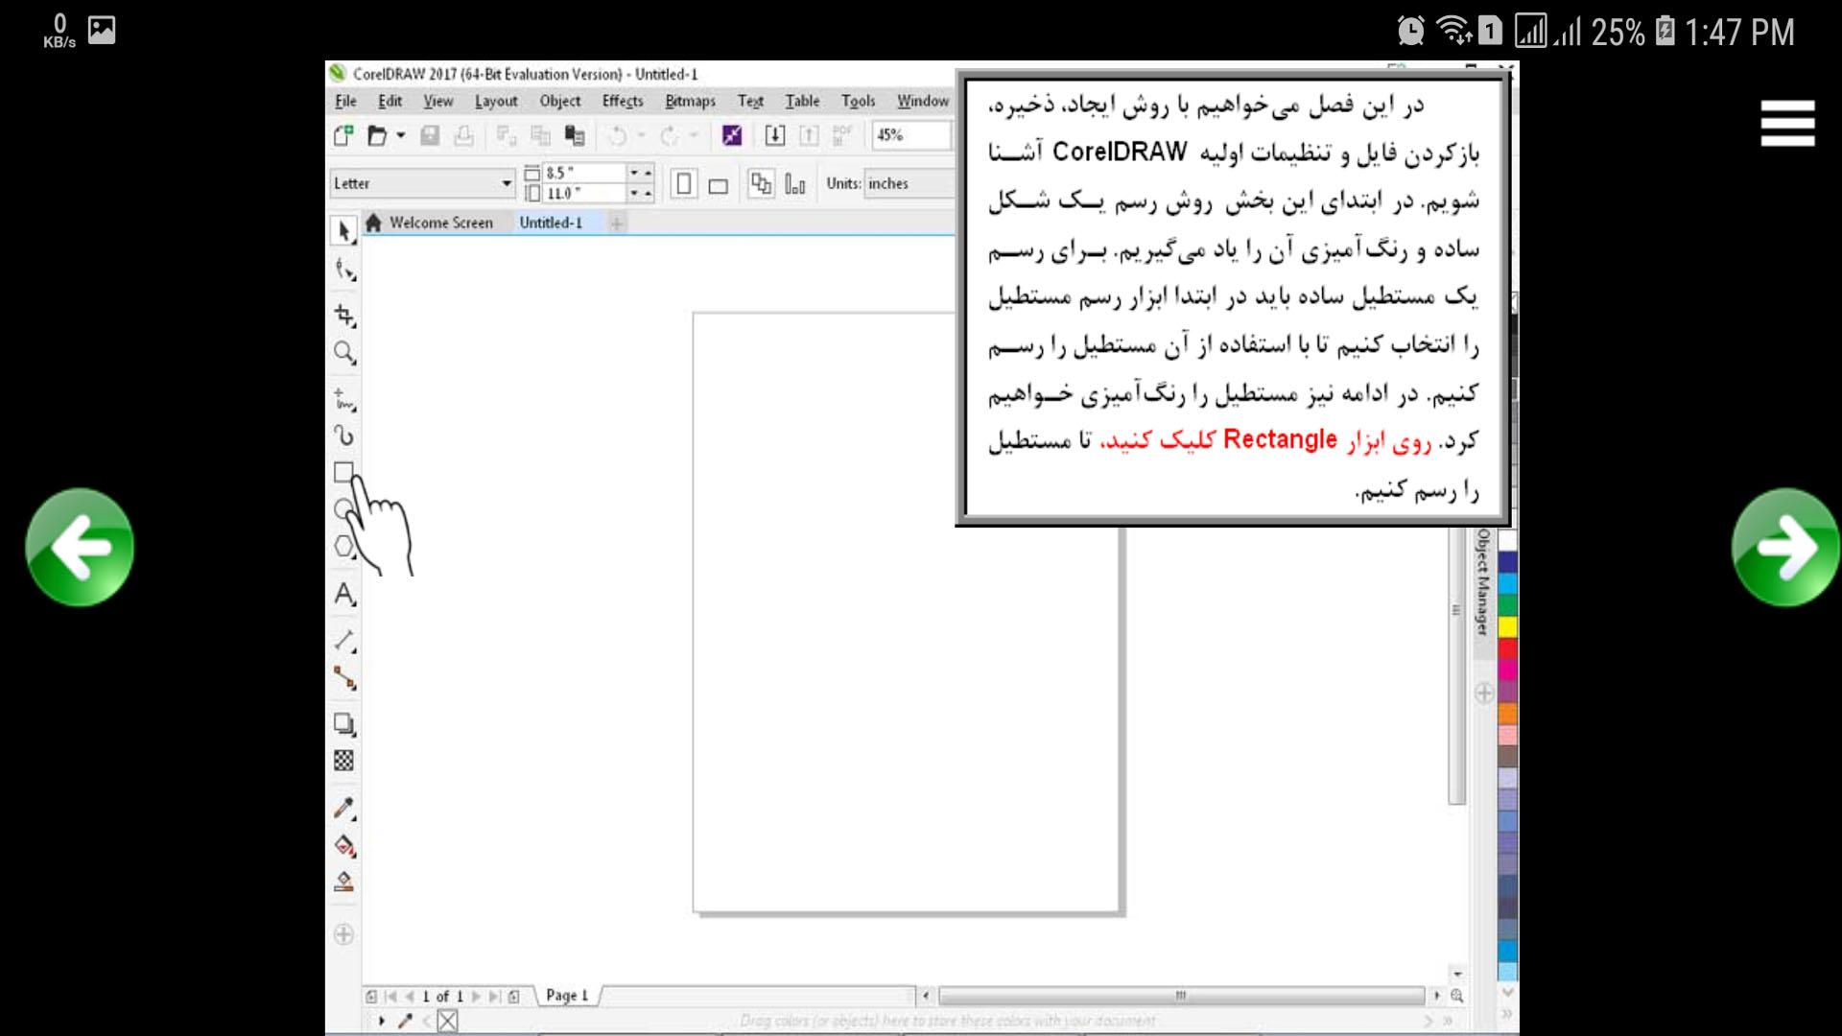The image size is (1842, 1036).
Task: Open the 45% zoom level dropdown
Action: click(912, 135)
